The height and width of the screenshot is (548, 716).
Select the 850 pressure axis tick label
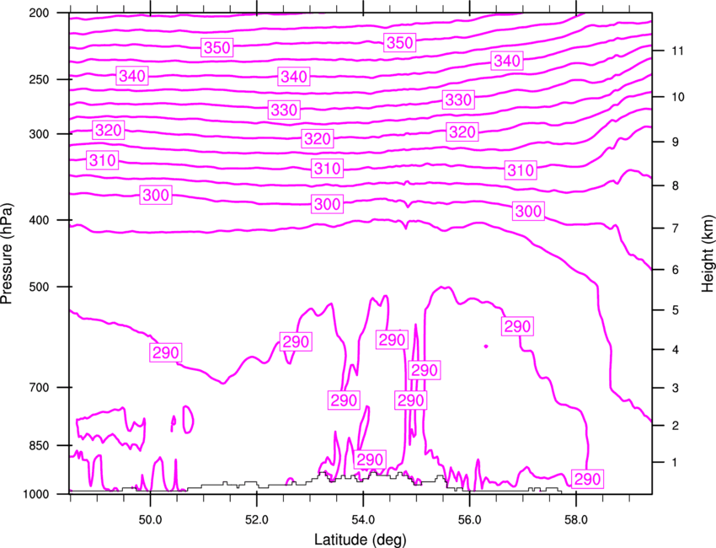coord(39,446)
